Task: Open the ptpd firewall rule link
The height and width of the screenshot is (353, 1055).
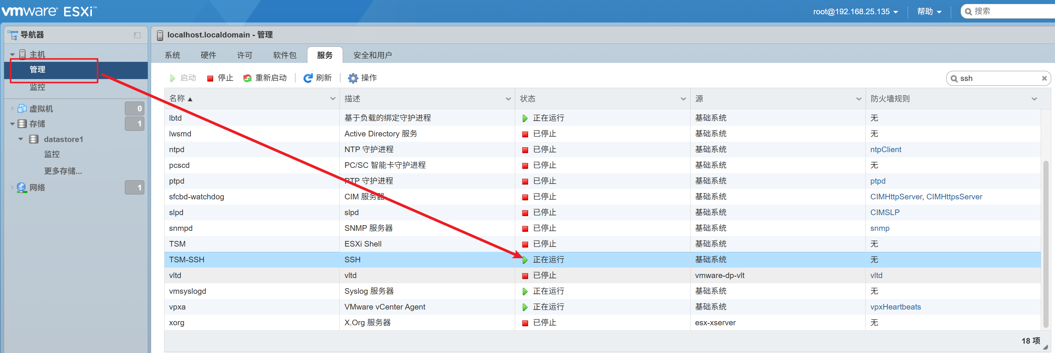Action: [x=878, y=181]
